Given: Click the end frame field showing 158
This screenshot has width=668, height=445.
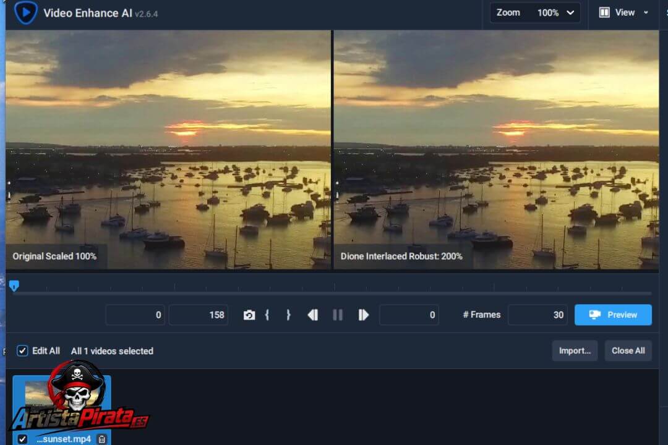Looking at the screenshot, I should [199, 315].
